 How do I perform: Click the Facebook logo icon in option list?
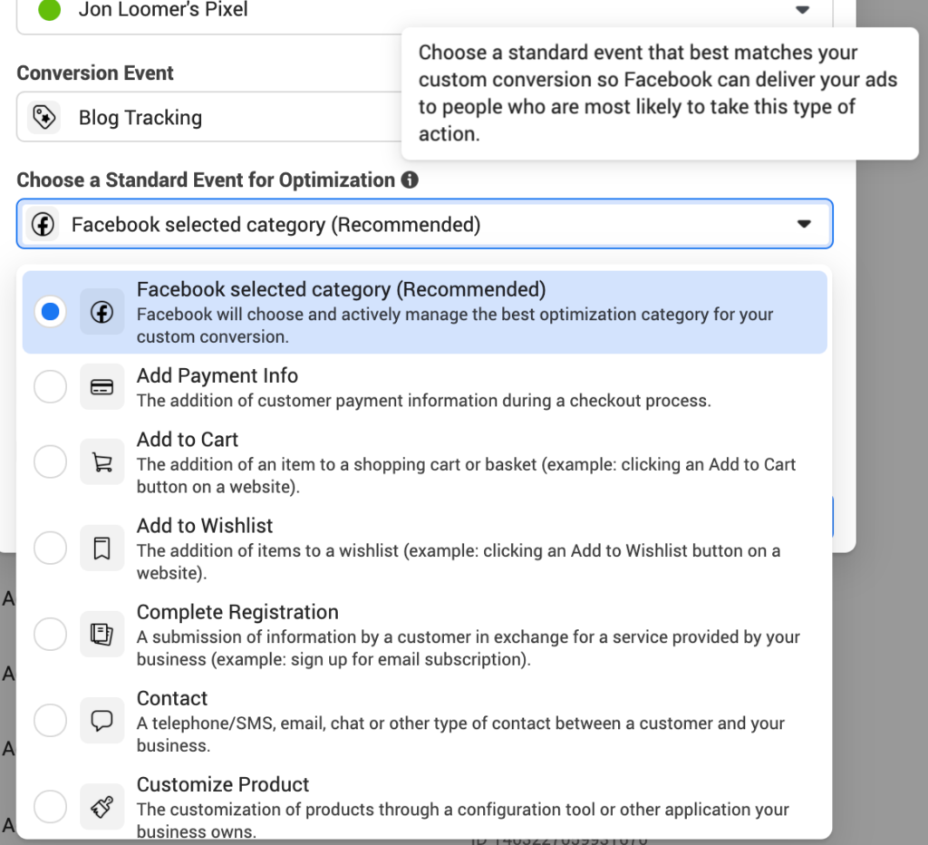coord(101,312)
